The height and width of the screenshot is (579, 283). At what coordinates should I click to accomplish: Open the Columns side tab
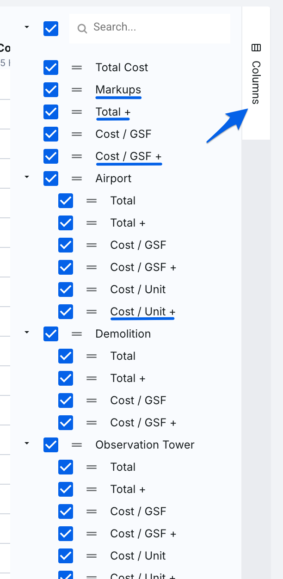(x=256, y=74)
